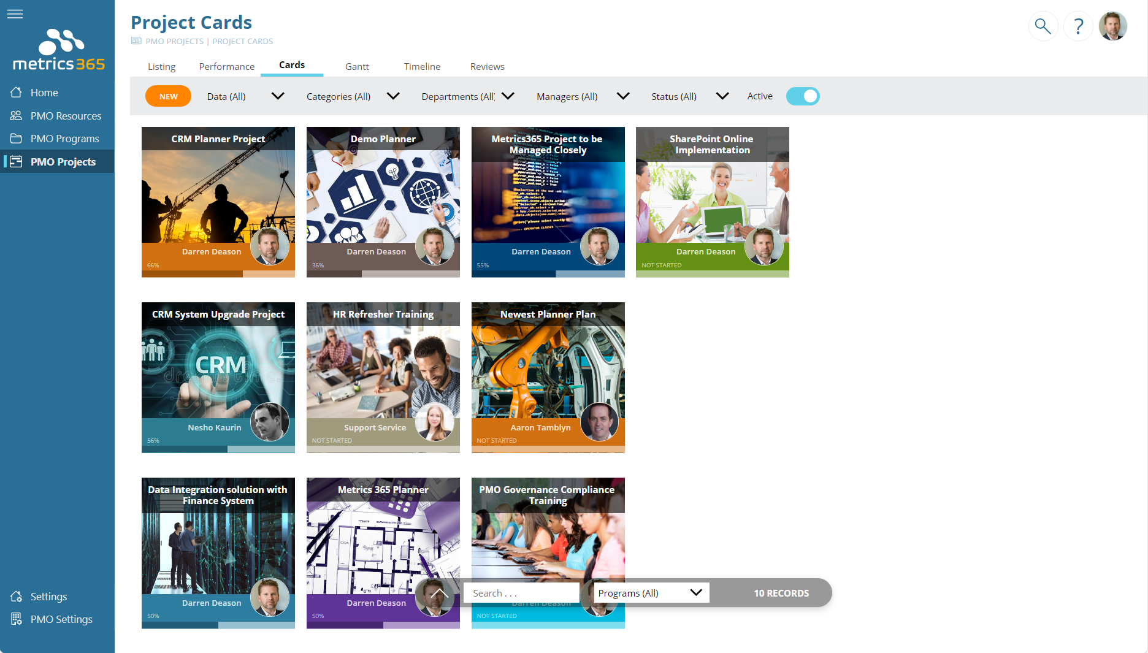Toggle the Active switch off
The width and height of the screenshot is (1148, 653).
pos(803,96)
